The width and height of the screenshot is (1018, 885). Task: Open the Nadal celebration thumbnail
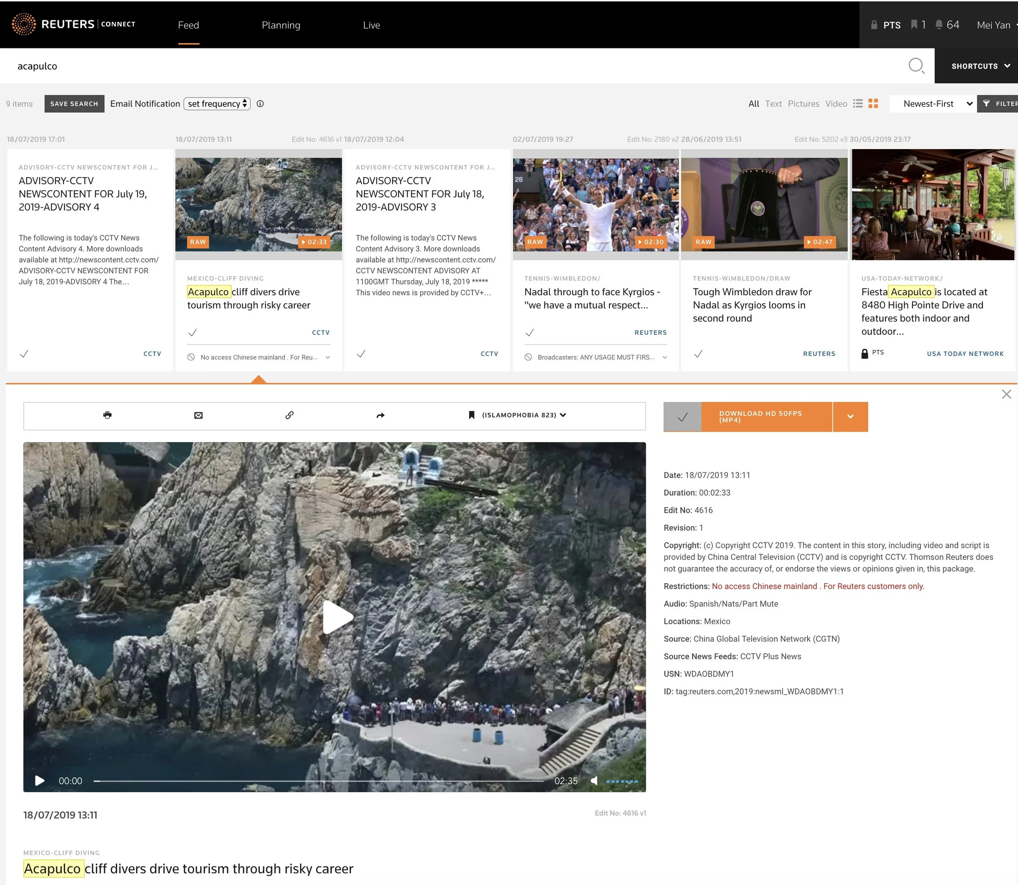tap(595, 204)
